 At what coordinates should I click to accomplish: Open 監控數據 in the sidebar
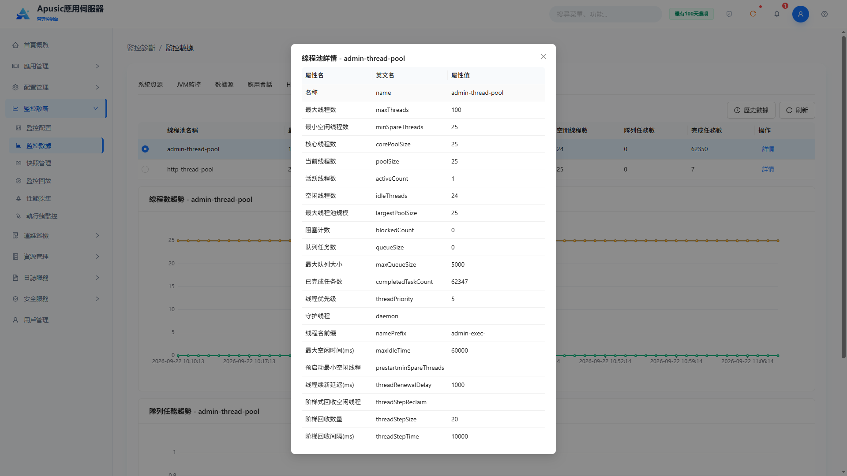tap(56, 145)
